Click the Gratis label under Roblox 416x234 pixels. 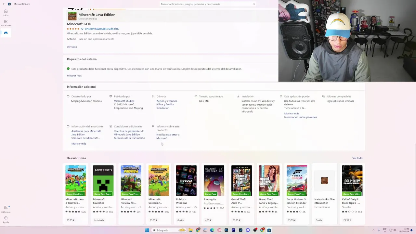pyautogui.click(x=180, y=220)
